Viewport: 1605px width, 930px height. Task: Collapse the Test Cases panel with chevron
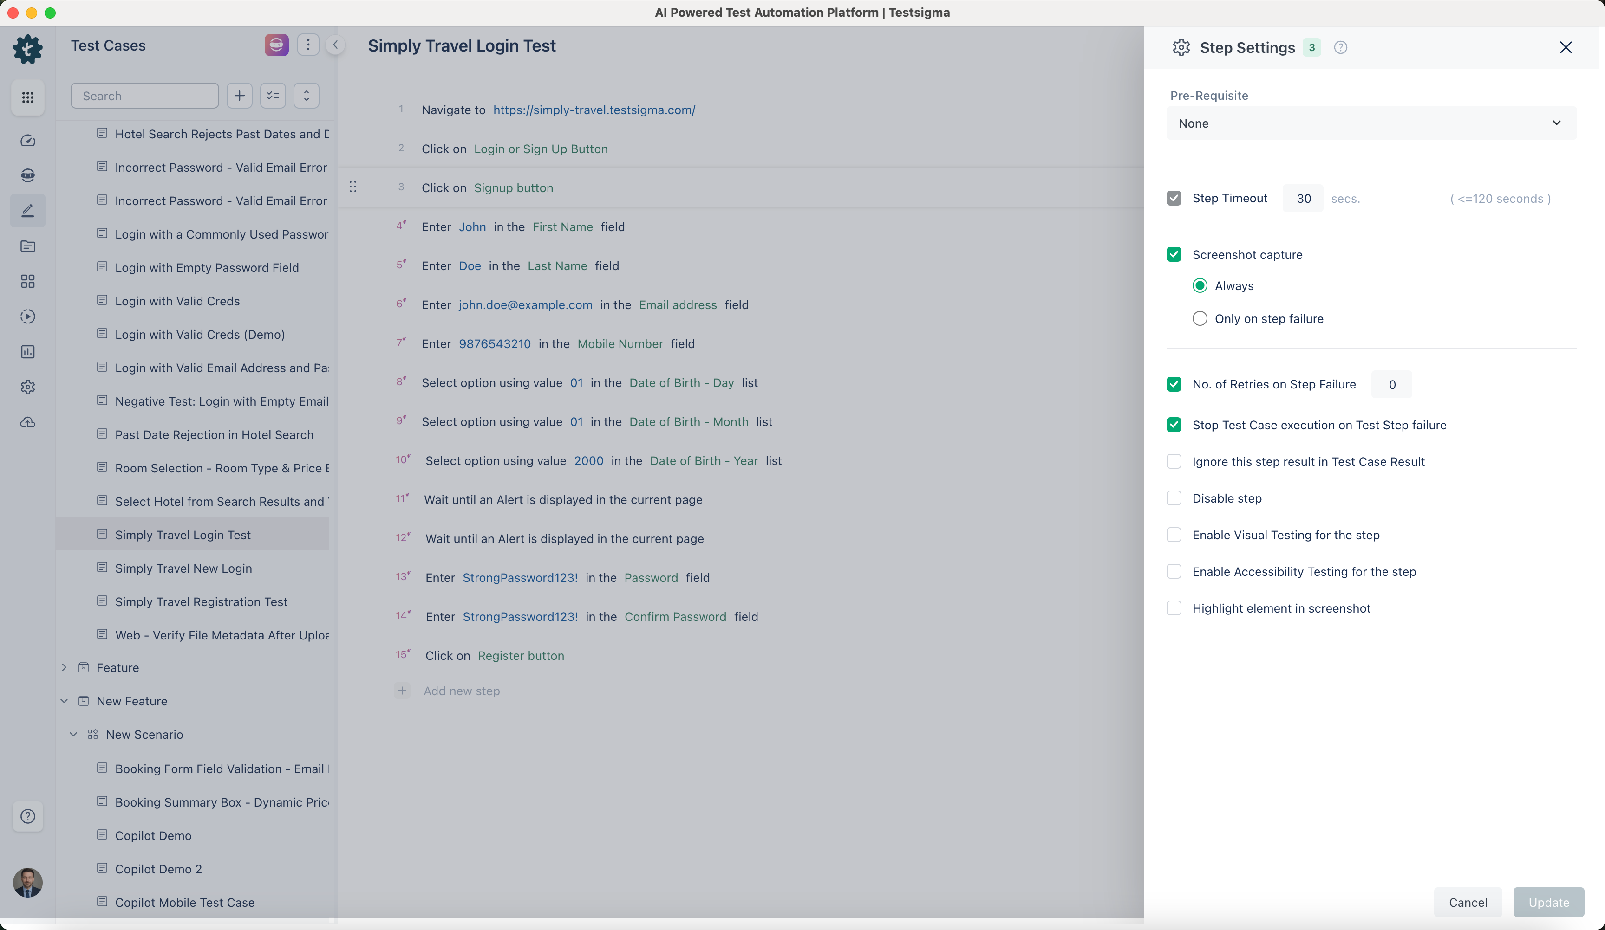(x=336, y=45)
